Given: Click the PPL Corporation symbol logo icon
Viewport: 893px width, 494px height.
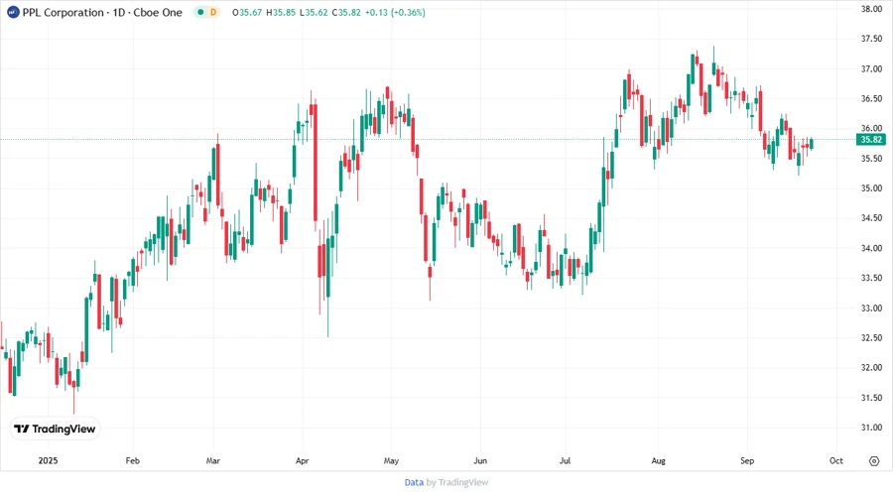Looking at the screenshot, I should [13, 13].
